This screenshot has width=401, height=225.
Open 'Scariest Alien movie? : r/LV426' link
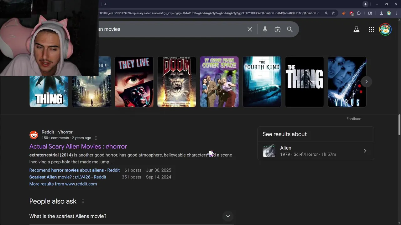click(68, 177)
